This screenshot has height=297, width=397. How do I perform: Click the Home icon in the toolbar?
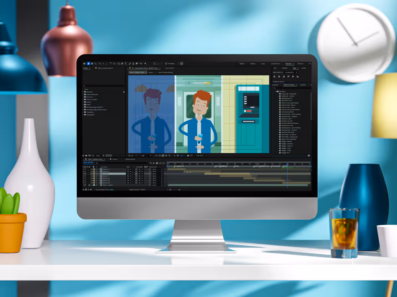tap(84, 63)
